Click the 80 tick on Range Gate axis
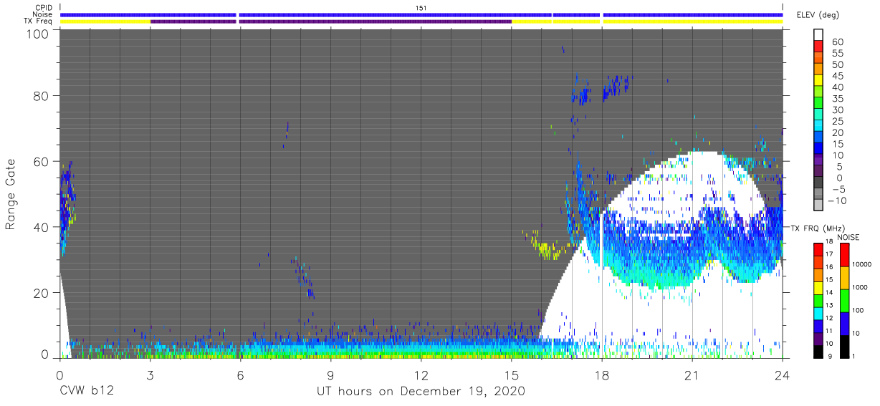The height and width of the screenshot is (406, 880). point(42,96)
